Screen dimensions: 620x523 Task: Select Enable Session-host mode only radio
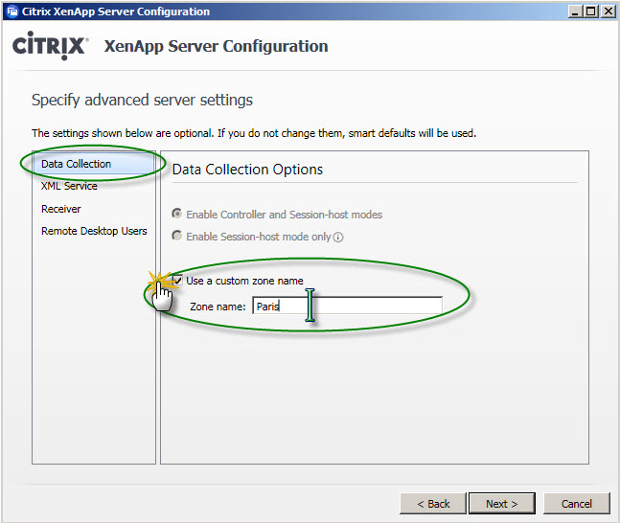coord(176,236)
